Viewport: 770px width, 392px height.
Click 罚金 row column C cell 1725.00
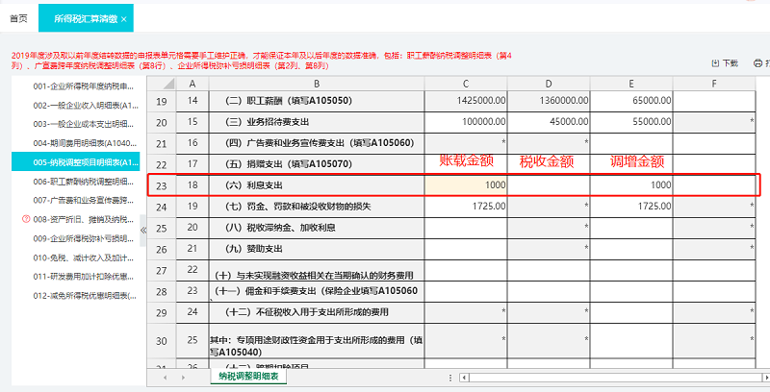coord(466,207)
